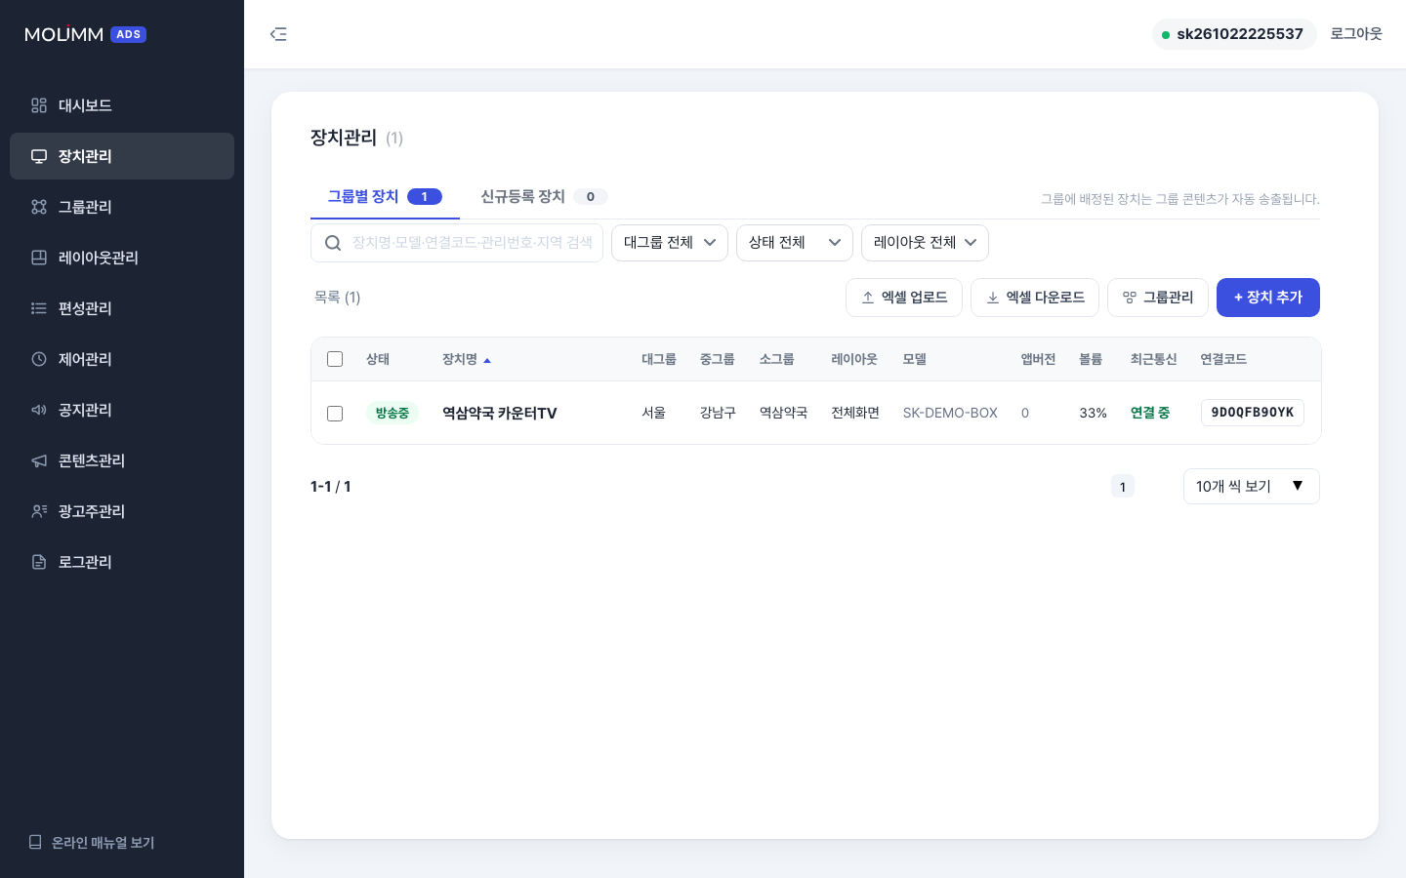This screenshot has width=1406, height=878.
Task: Click page number 1 in pagination
Action: [1123, 486]
